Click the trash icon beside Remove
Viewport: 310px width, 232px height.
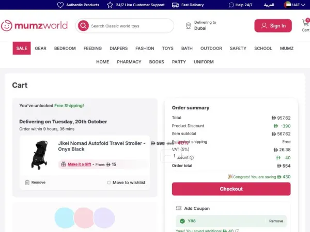pos(27,183)
